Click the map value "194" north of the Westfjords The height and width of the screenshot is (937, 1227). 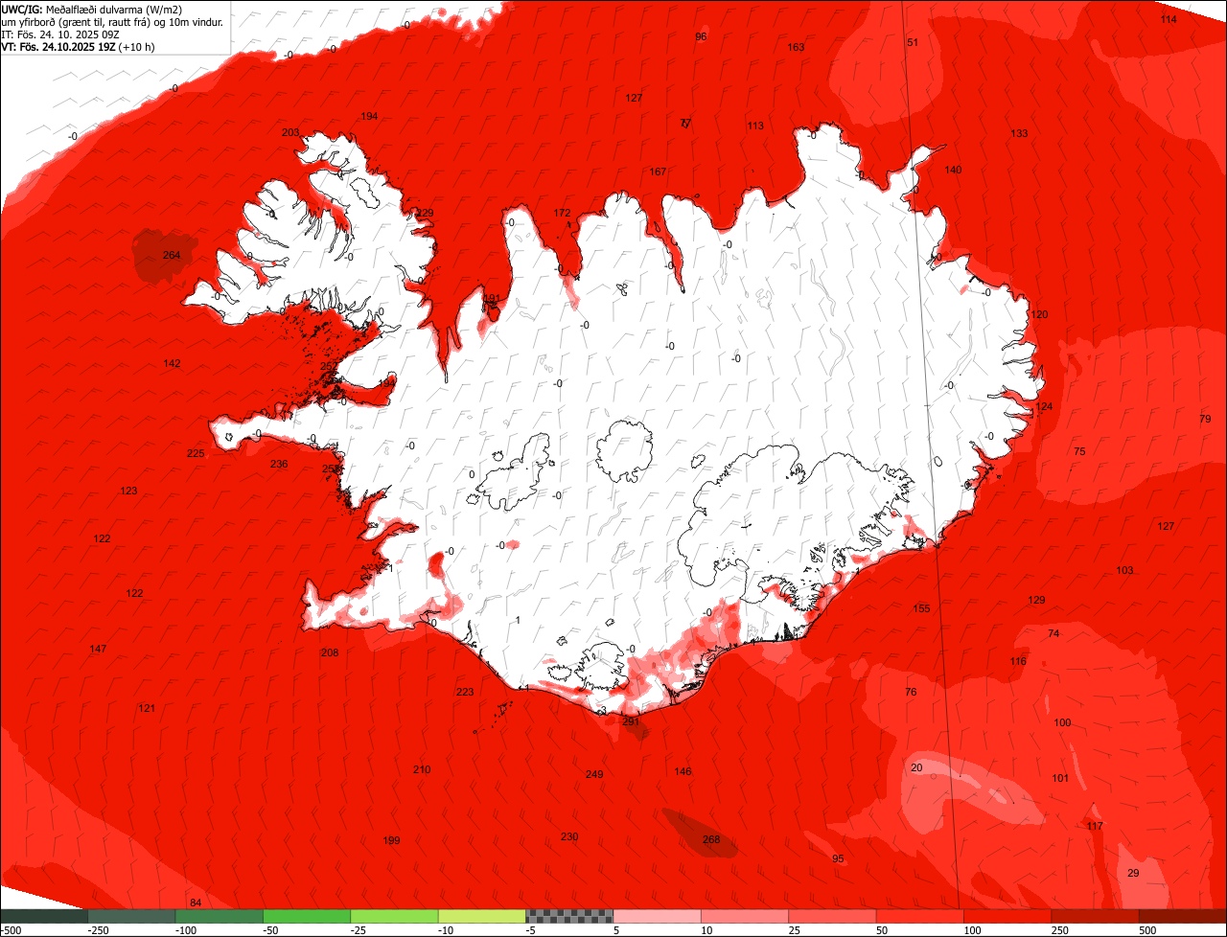[369, 117]
